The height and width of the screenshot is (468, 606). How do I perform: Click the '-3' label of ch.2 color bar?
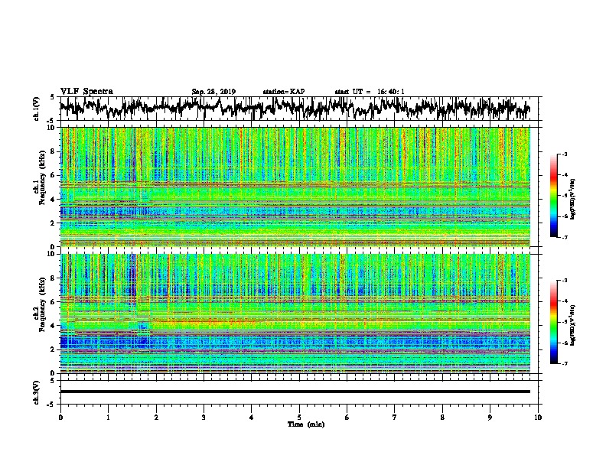[564, 281]
